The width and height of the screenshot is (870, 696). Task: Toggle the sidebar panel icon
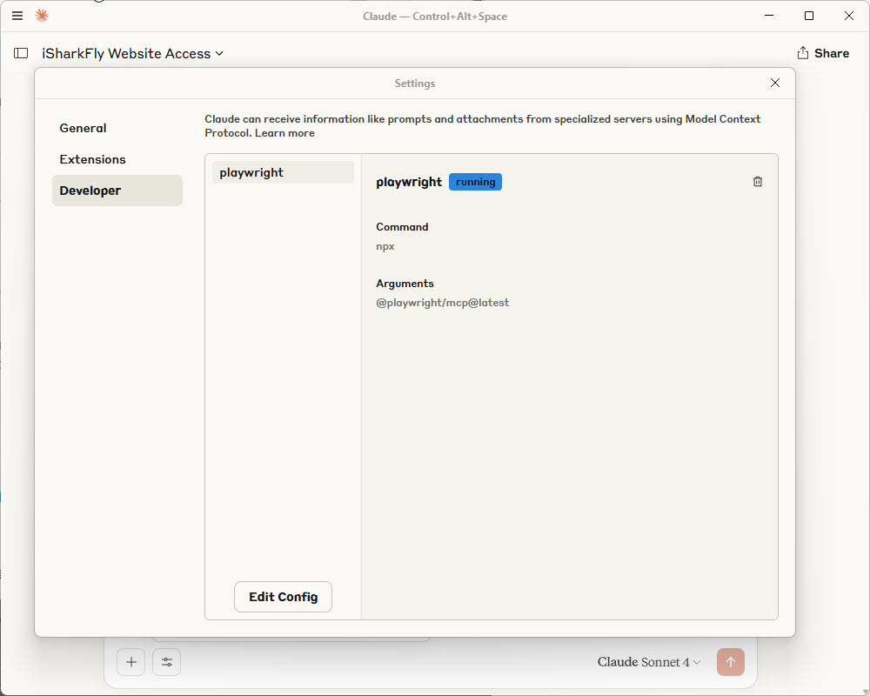21,53
